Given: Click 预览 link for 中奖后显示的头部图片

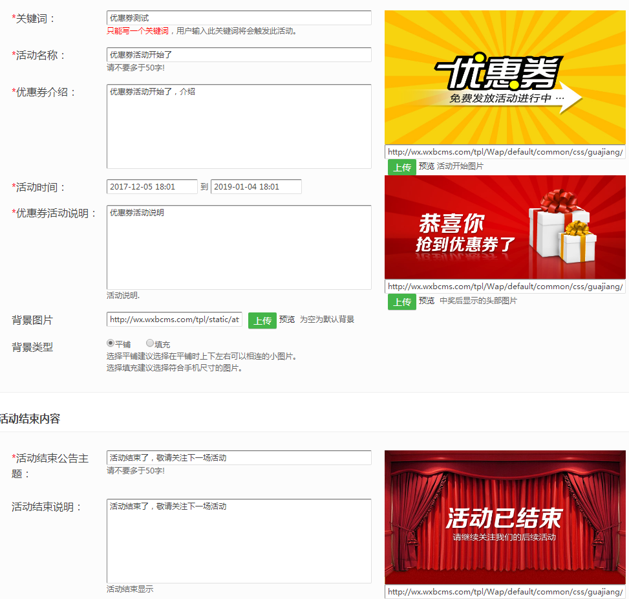Looking at the screenshot, I should point(427,301).
